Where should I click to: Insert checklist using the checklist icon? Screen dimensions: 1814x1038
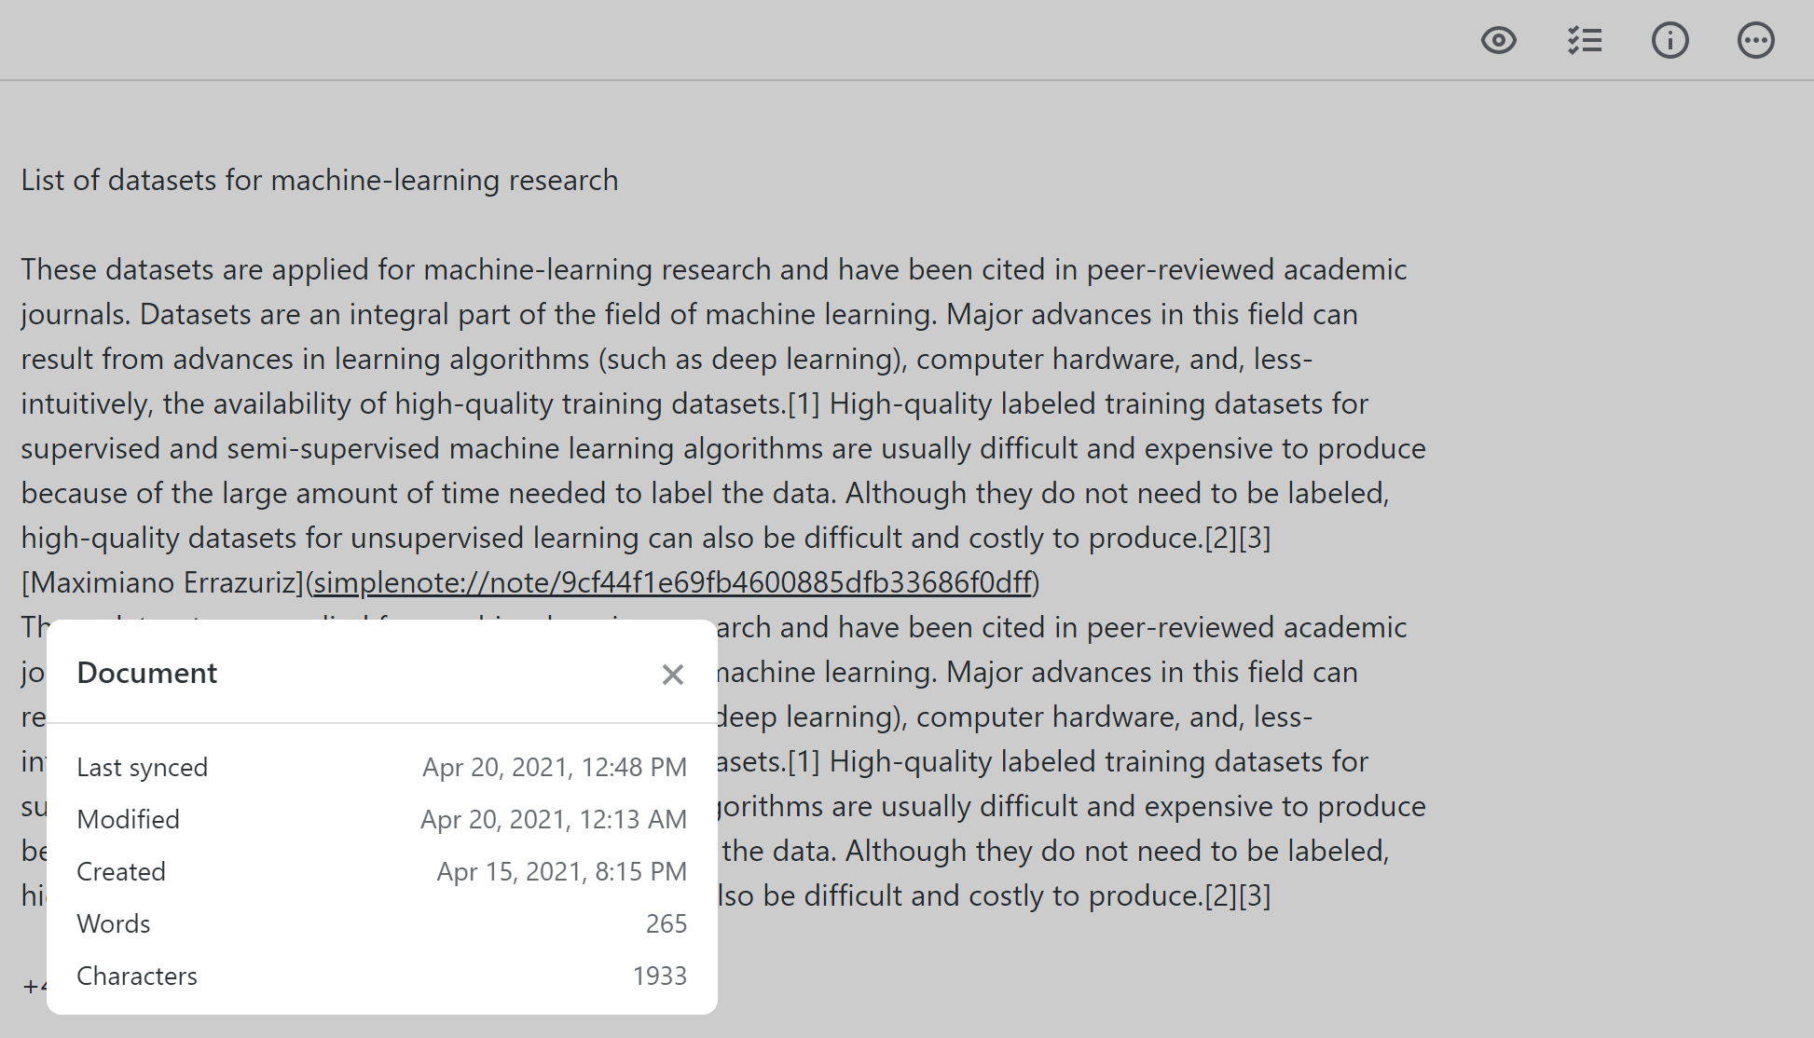click(x=1585, y=41)
